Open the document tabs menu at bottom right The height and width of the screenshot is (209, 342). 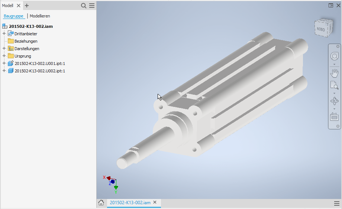(336, 203)
